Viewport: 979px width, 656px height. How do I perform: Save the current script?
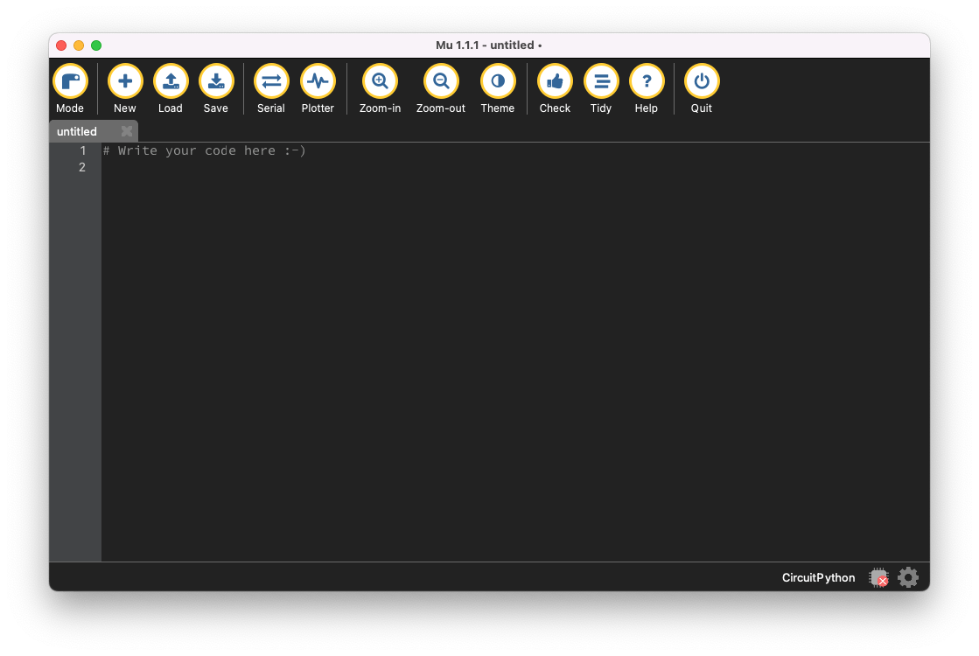[x=216, y=89]
